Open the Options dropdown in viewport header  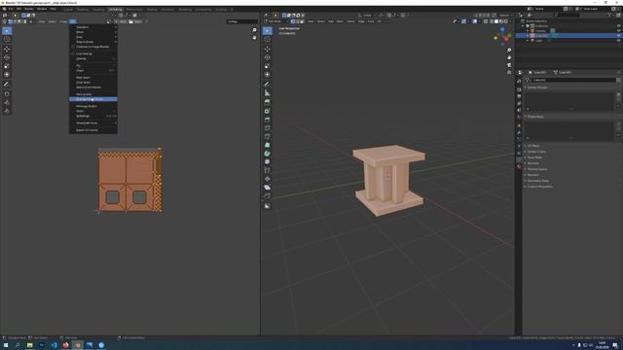click(x=505, y=16)
